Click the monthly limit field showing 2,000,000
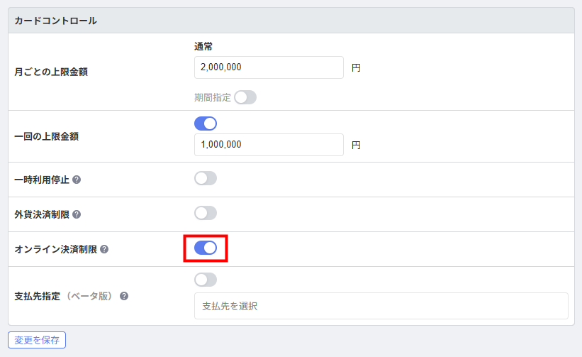This screenshot has width=582, height=357. [268, 67]
